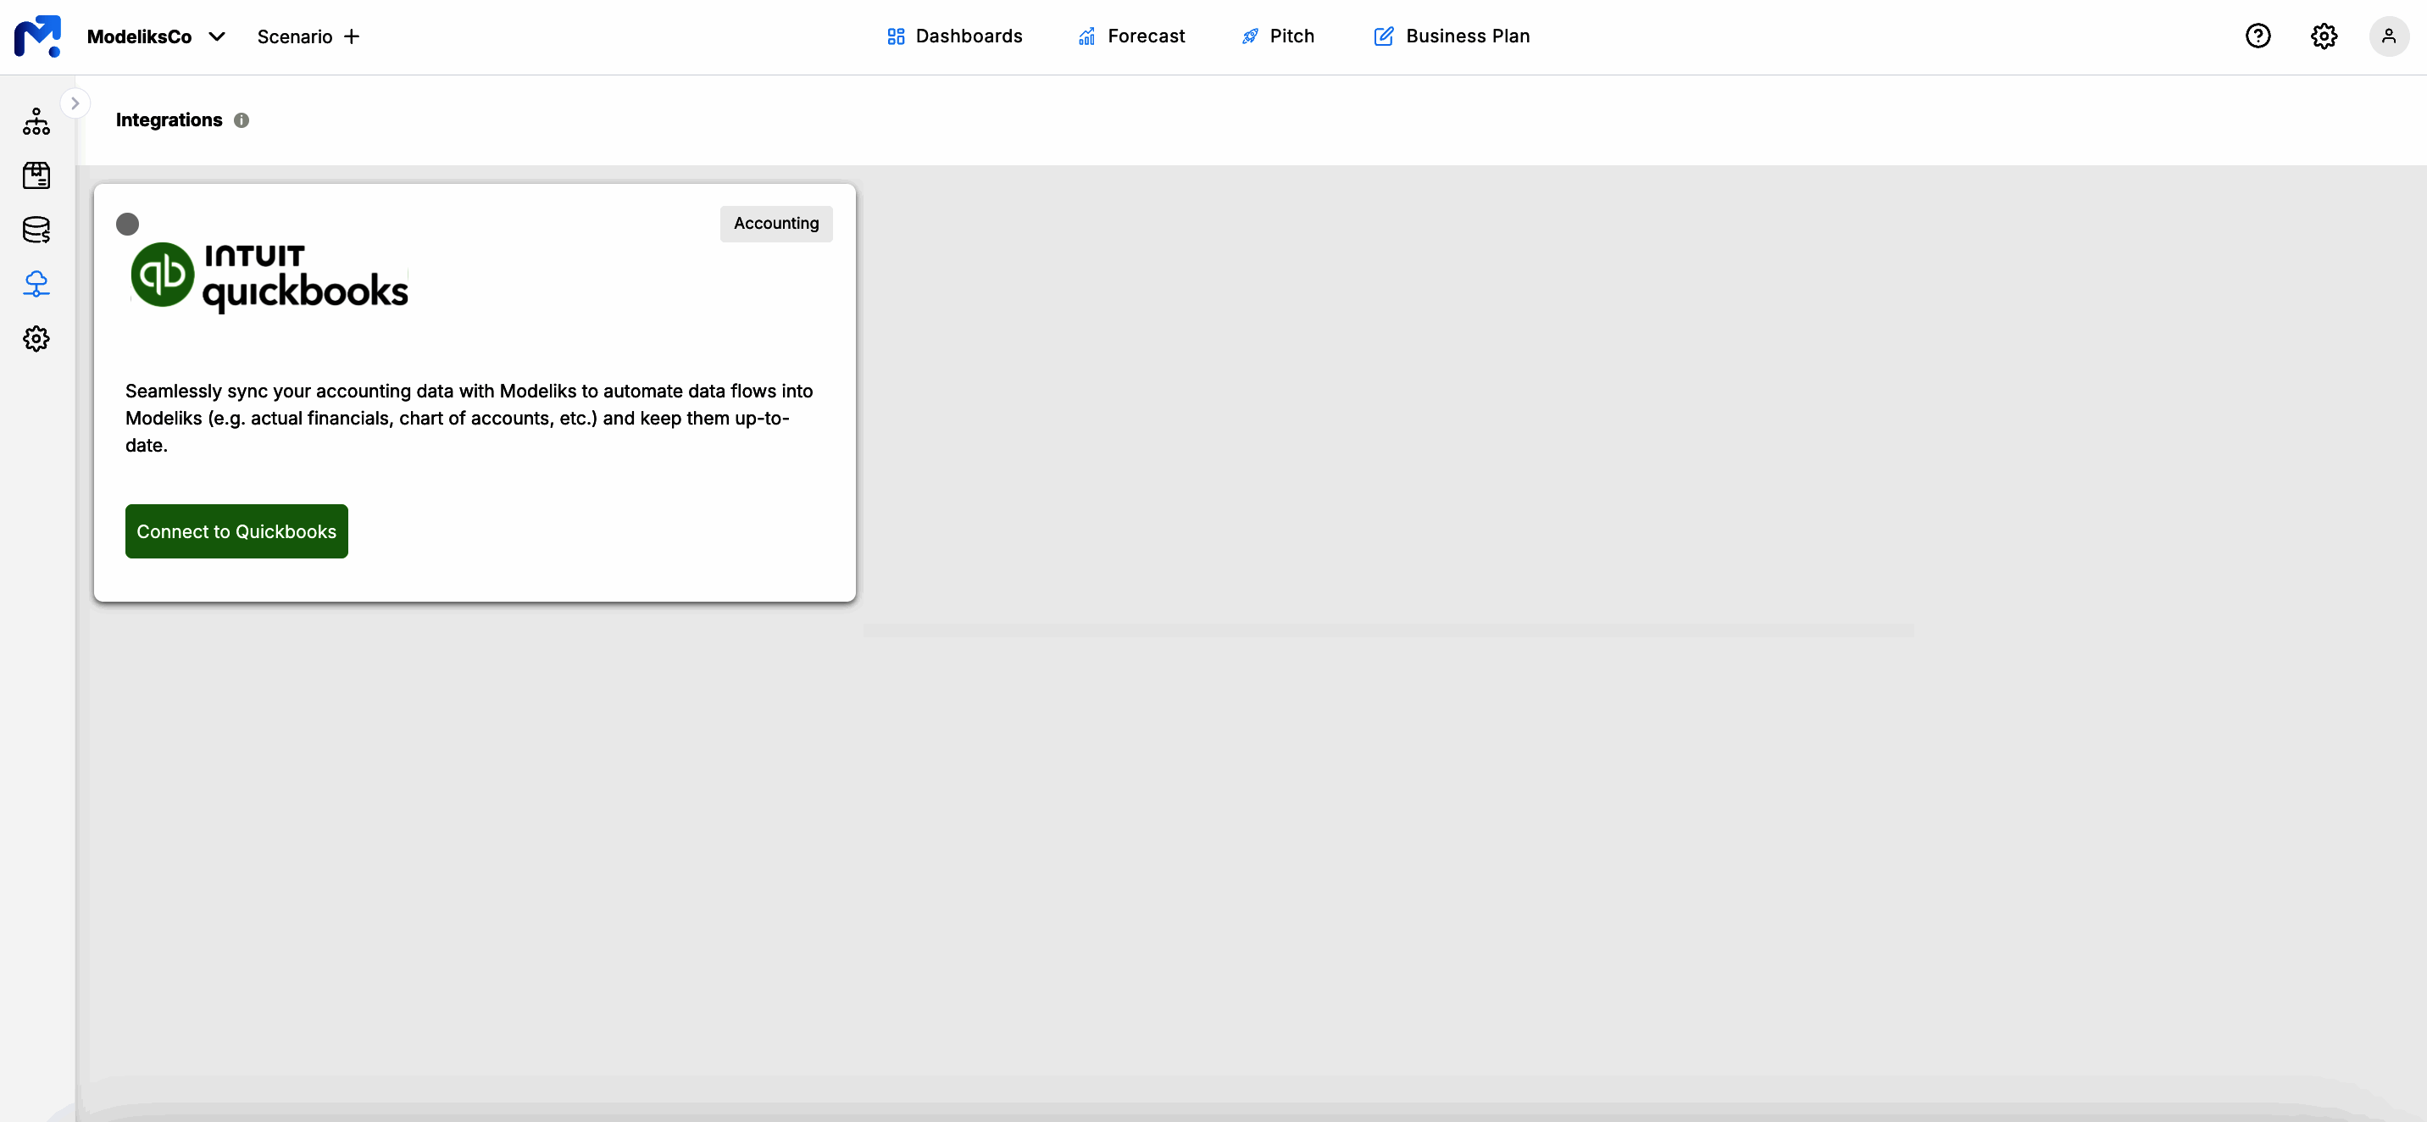The height and width of the screenshot is (1122, 2427).
Task: Add a new Scenario with plus
Action: tap(352, 36)
